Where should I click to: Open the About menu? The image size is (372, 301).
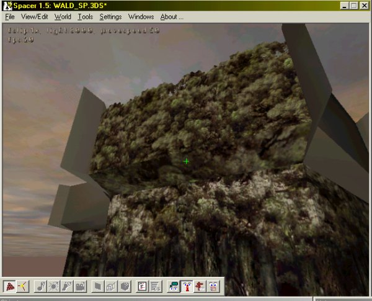pyautogui.click(x=172, y=17)
